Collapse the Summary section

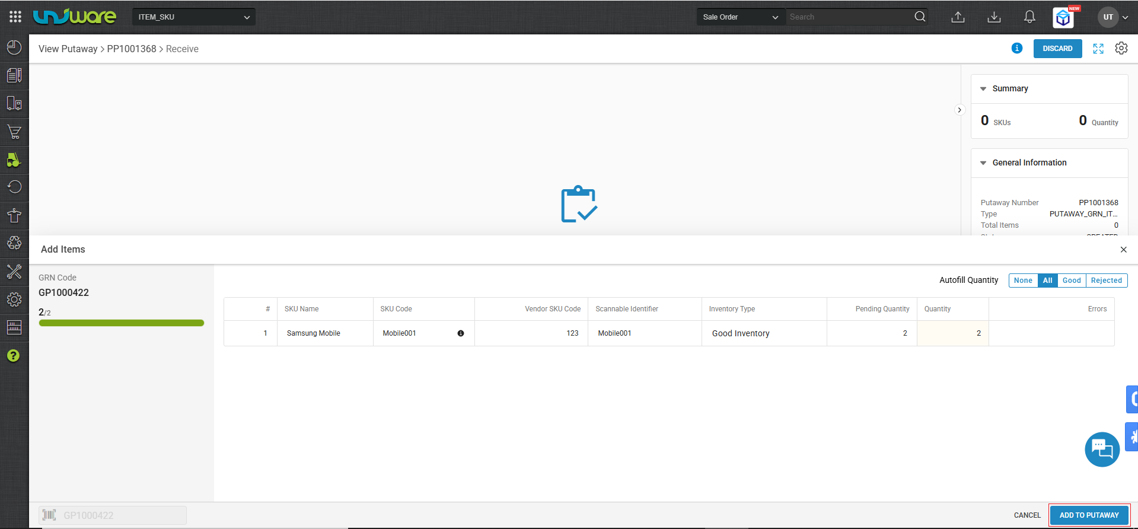click(x=983, y=89)
